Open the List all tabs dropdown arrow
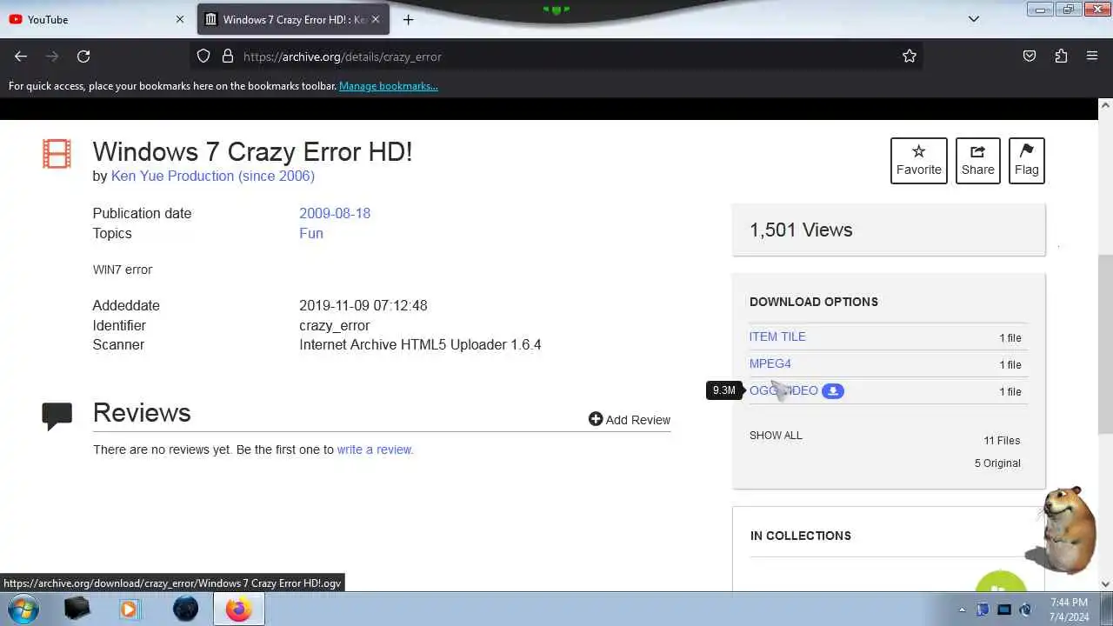 [974, 19]
